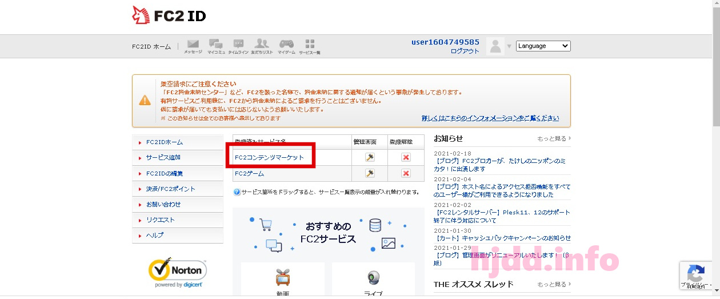This screenshot has height=299, width=720.
Task: Open FC2ゲーム service link
Action: [x=249, y=173]
